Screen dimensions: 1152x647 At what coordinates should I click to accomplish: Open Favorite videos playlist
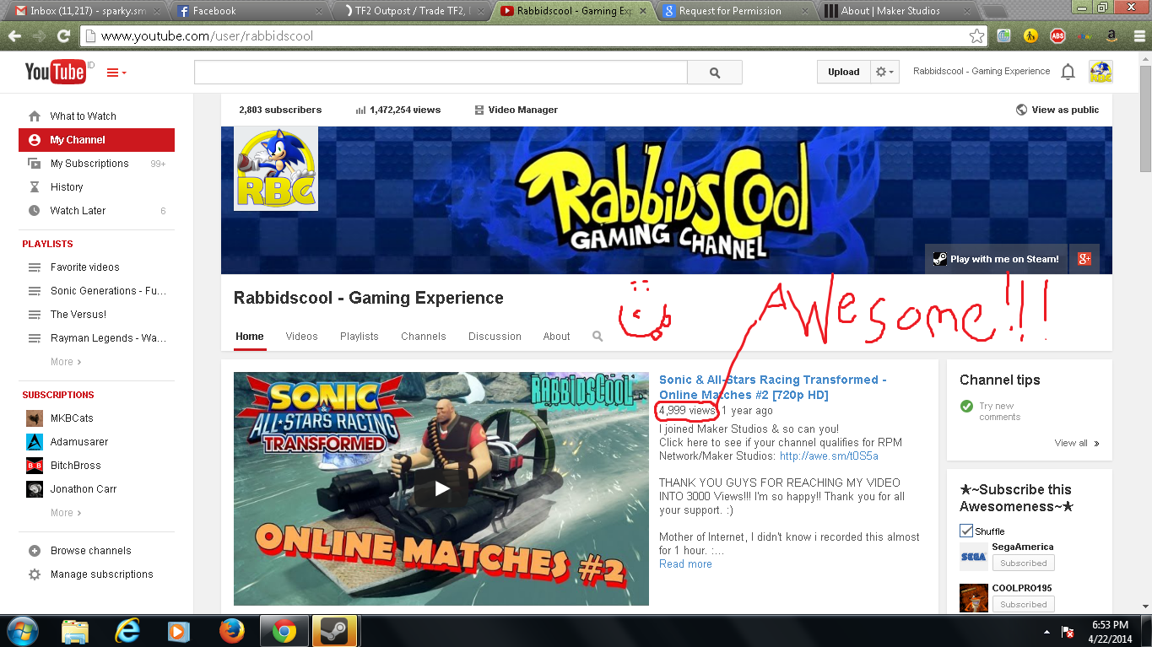[96, 267]
